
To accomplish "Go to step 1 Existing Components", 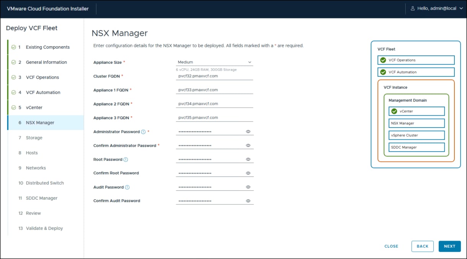I will pyautogui.click(x=46, y=47).
